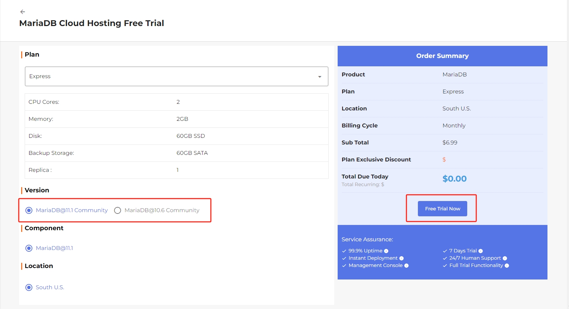Click the Monthly billing cycle value
The width and height of the screenshot is (569, 309).
(x=454, y=126)
